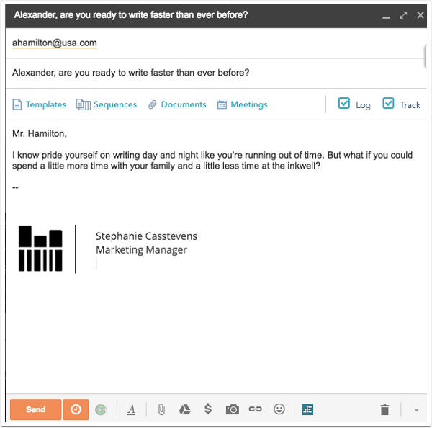Click the dollar sign money icon
The width and height of the screenshot is (432, 428).
click(208, 409)
